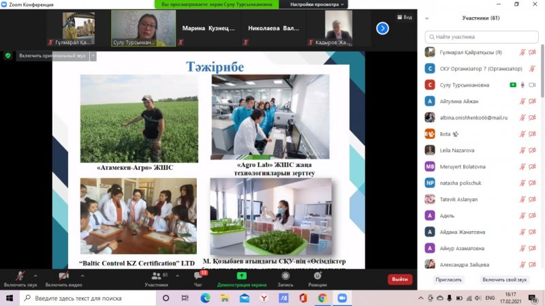Screen dimensions: 545x306
Task: Unmute microphone with Включить звук button
Action: [x=20, y=279]
